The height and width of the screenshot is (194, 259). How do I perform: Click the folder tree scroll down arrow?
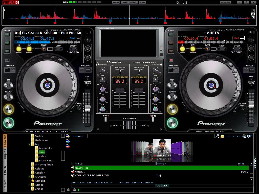point(63,190)
